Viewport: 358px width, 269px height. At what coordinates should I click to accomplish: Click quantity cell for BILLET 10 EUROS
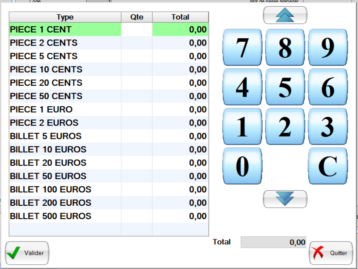(137, 149)
